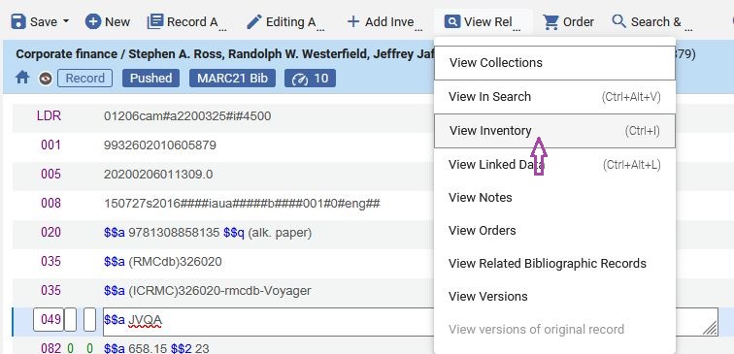Select View Inventory menu entry

click(554, 131)
